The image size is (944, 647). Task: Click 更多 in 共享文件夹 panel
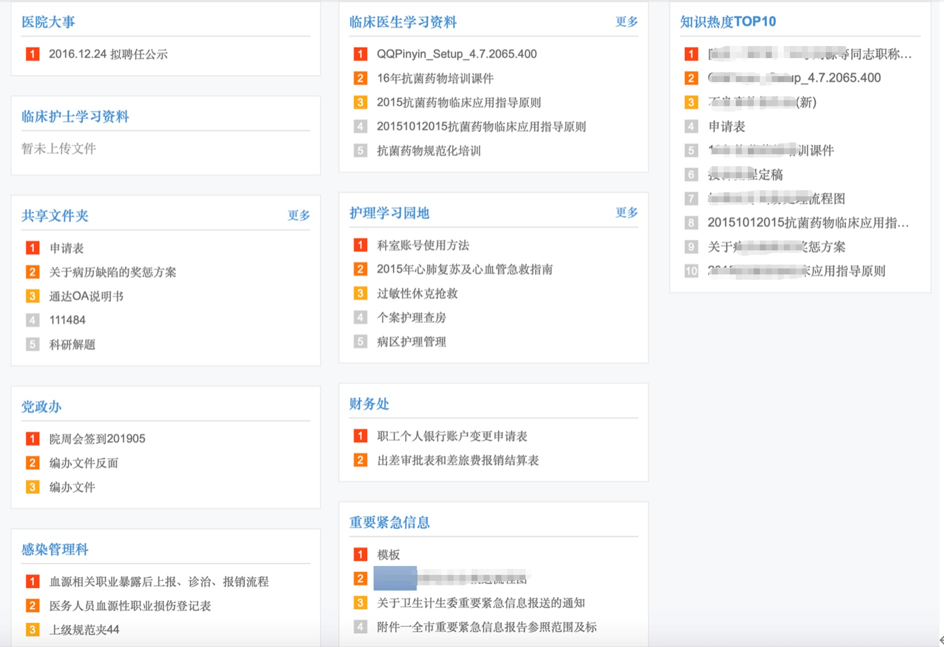coord(298,215)
